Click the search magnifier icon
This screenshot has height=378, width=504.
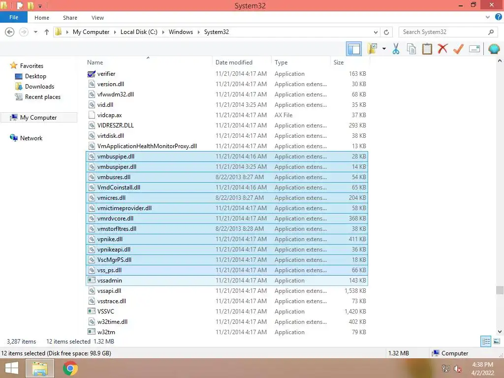click(491, 32)
